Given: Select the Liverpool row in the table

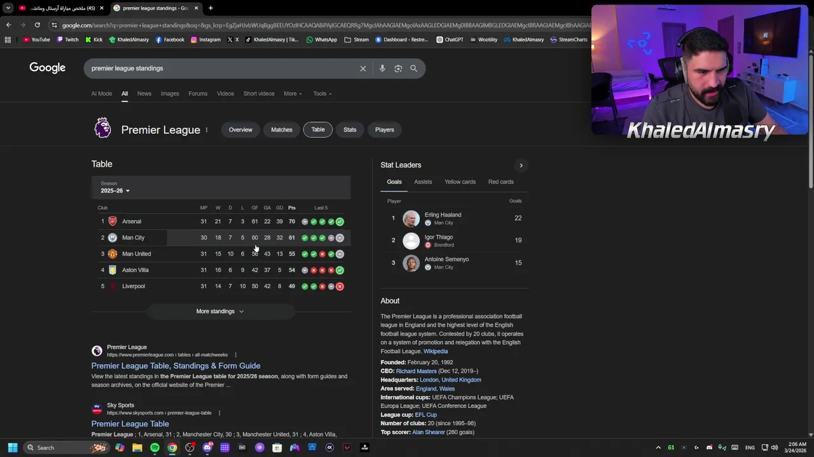Looking at the screenshot, I should [x=221, y=286].
